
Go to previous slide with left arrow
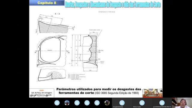pyautogui.click(x=31, y=96)
